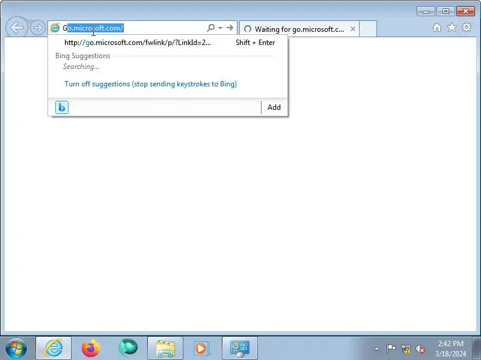Click the network status tray icon
Image resolution: width=481 pixels, height=360 pixels.
click(406, 349)
